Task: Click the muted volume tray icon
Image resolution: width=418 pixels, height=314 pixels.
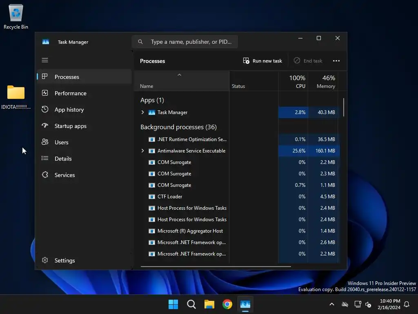Action: pos(369,304)
